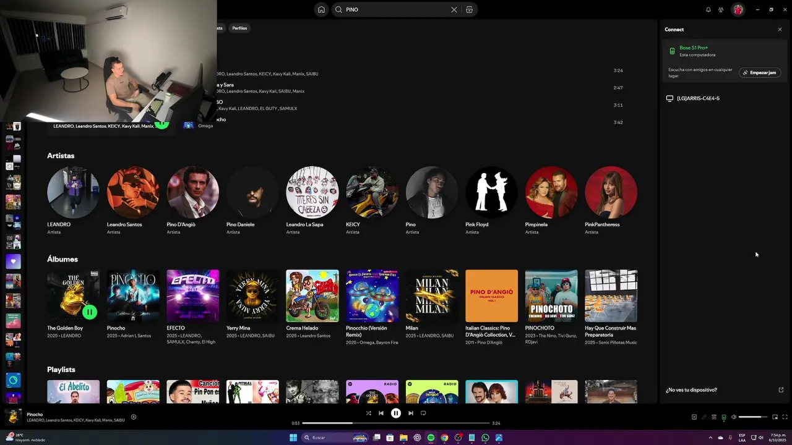Open the PINOCHOTO album

pos(551,307)
